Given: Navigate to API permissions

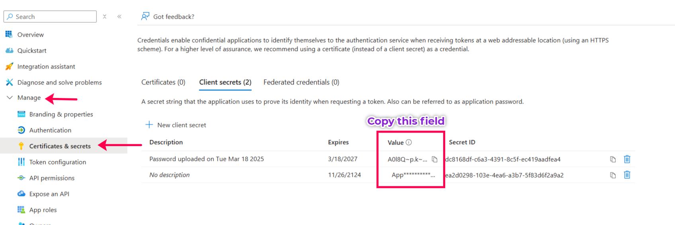Looking at the screenshot, I should point(52,178).
